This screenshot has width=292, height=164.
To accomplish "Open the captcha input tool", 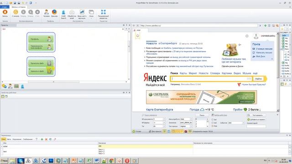I will point(82,14).
